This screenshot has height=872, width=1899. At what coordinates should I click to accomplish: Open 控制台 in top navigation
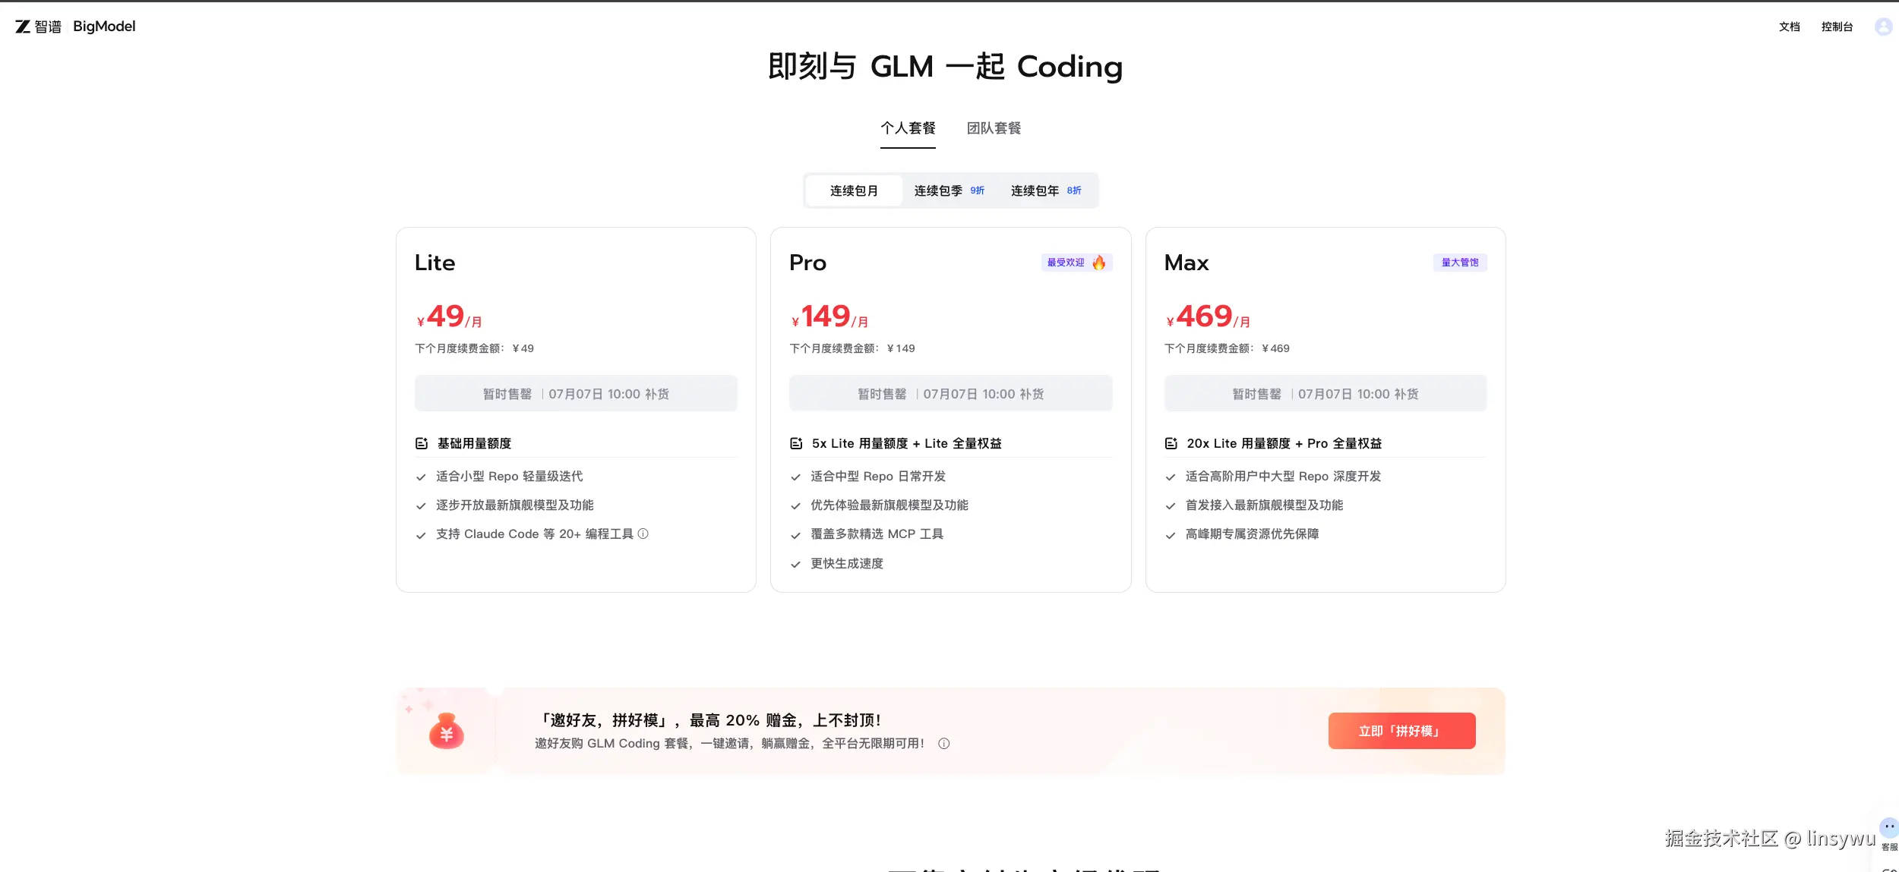click(x=1837, y=27)
